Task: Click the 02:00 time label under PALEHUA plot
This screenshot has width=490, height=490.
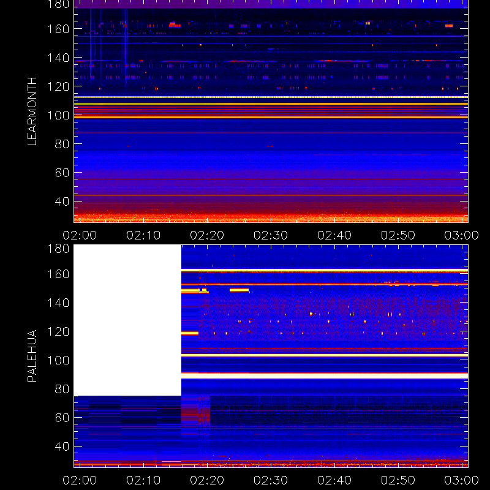Action: [x=80, y=480]
